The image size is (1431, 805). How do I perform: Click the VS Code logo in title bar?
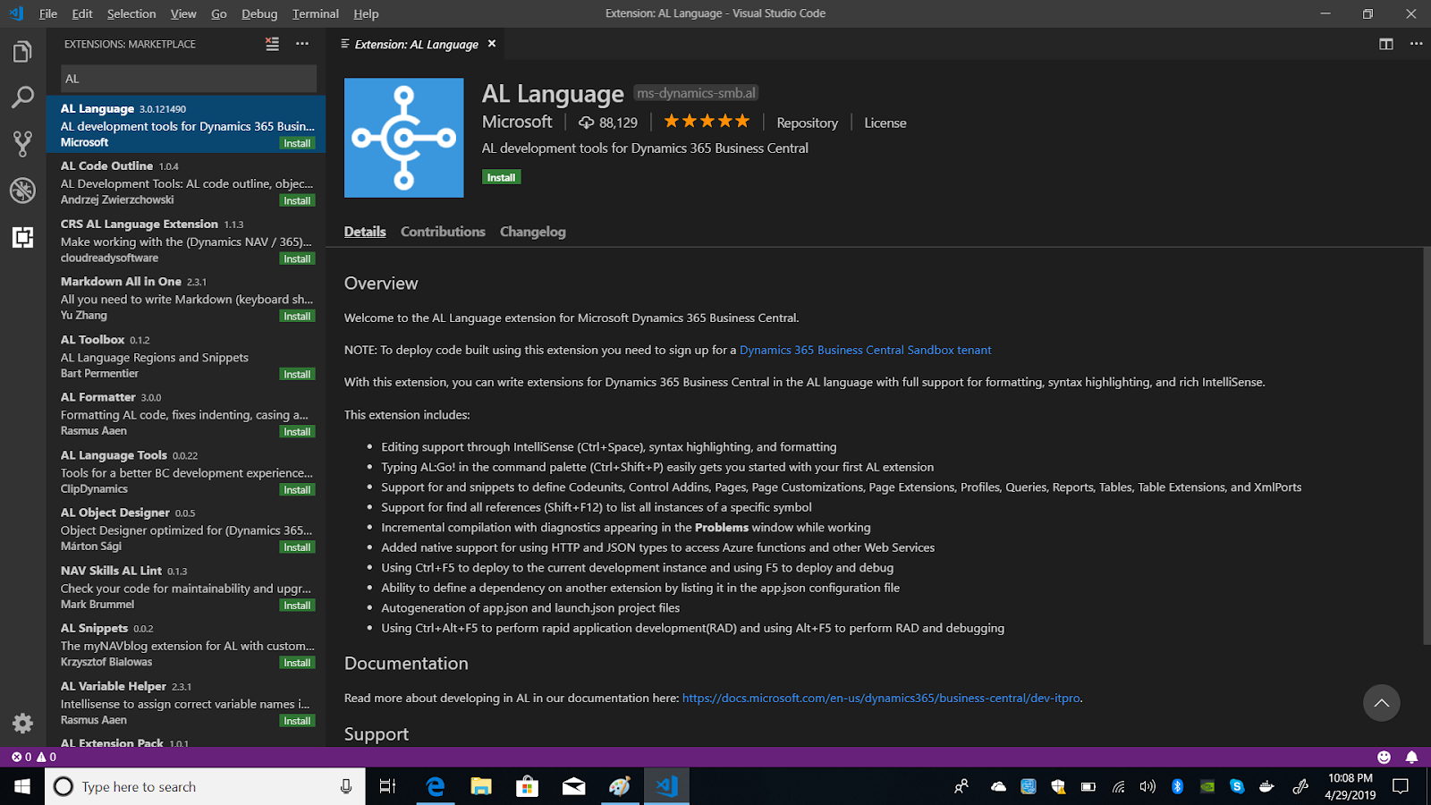coord(16,13)
